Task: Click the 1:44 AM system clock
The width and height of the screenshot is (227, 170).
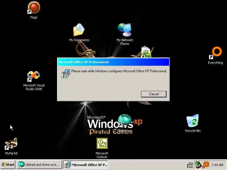Action: (217, 165)
